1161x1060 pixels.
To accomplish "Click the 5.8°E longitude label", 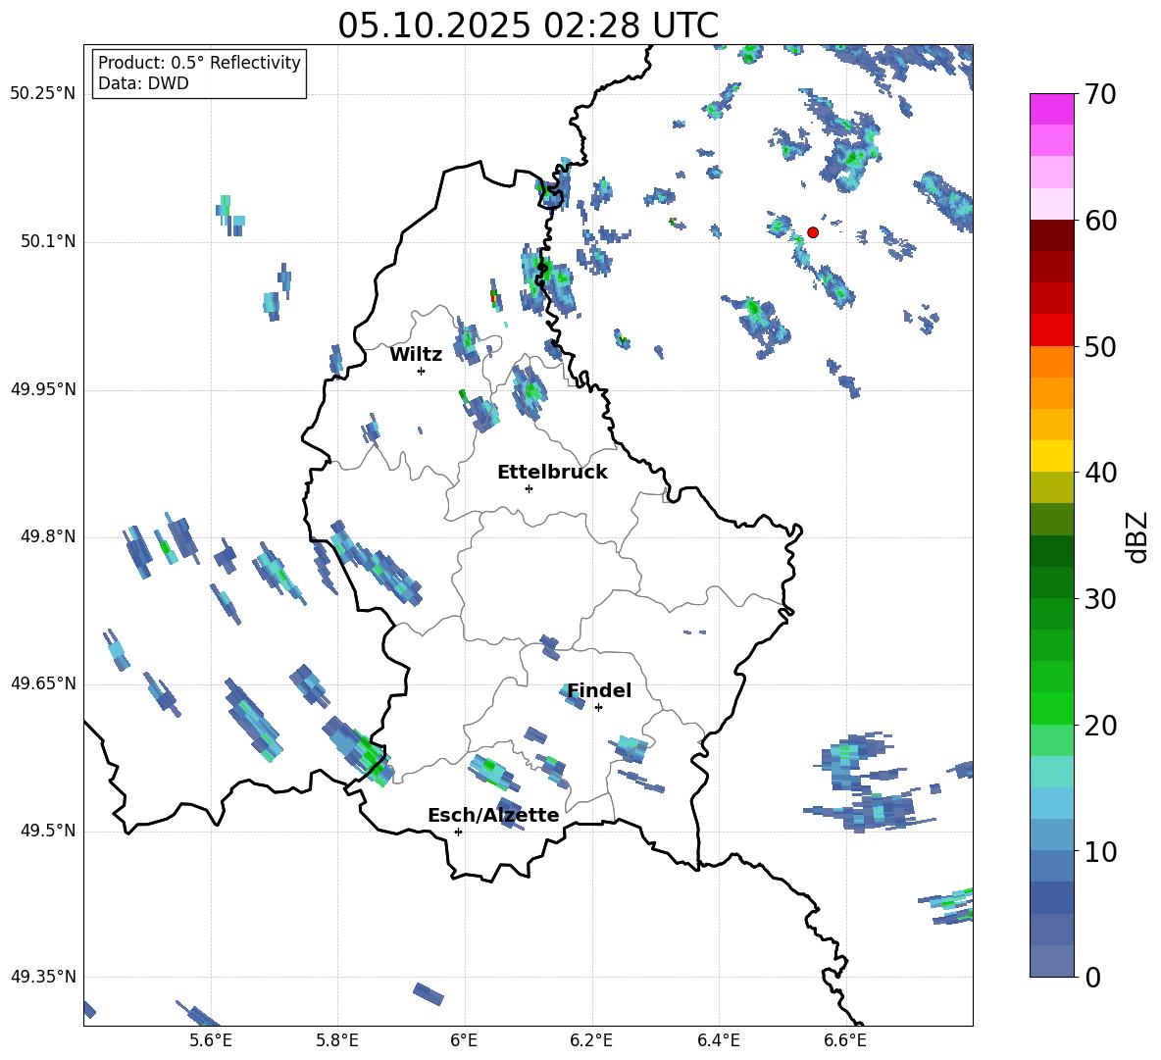I will tap(337, 1040).
